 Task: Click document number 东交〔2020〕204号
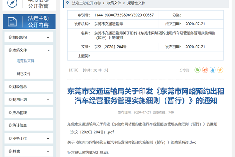coord(110,47)
